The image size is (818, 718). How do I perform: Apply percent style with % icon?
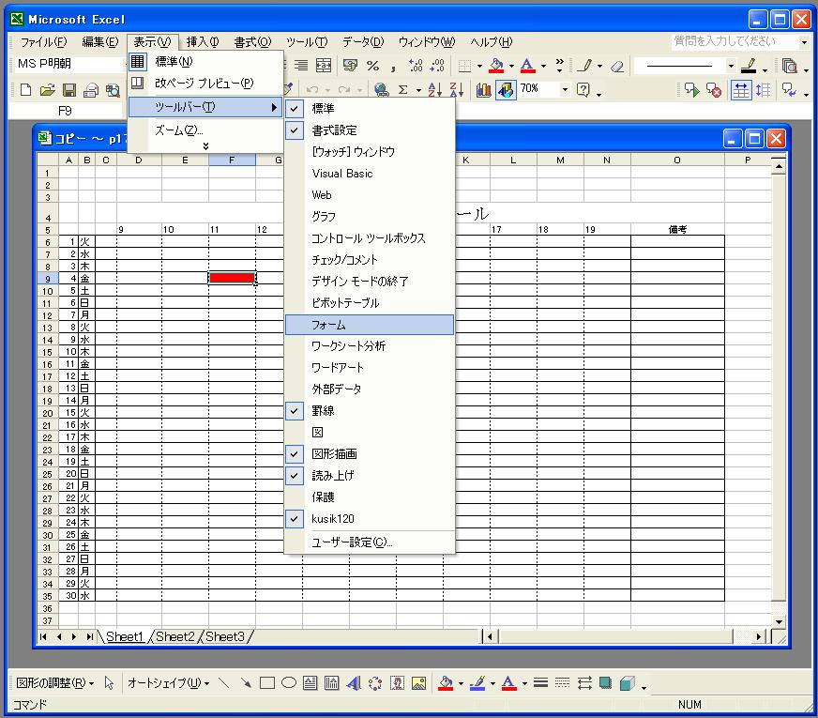coord(372,65)
